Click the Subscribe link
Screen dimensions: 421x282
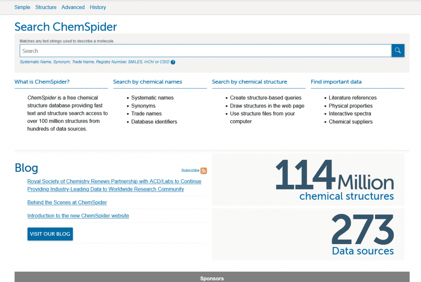(190, 170)
